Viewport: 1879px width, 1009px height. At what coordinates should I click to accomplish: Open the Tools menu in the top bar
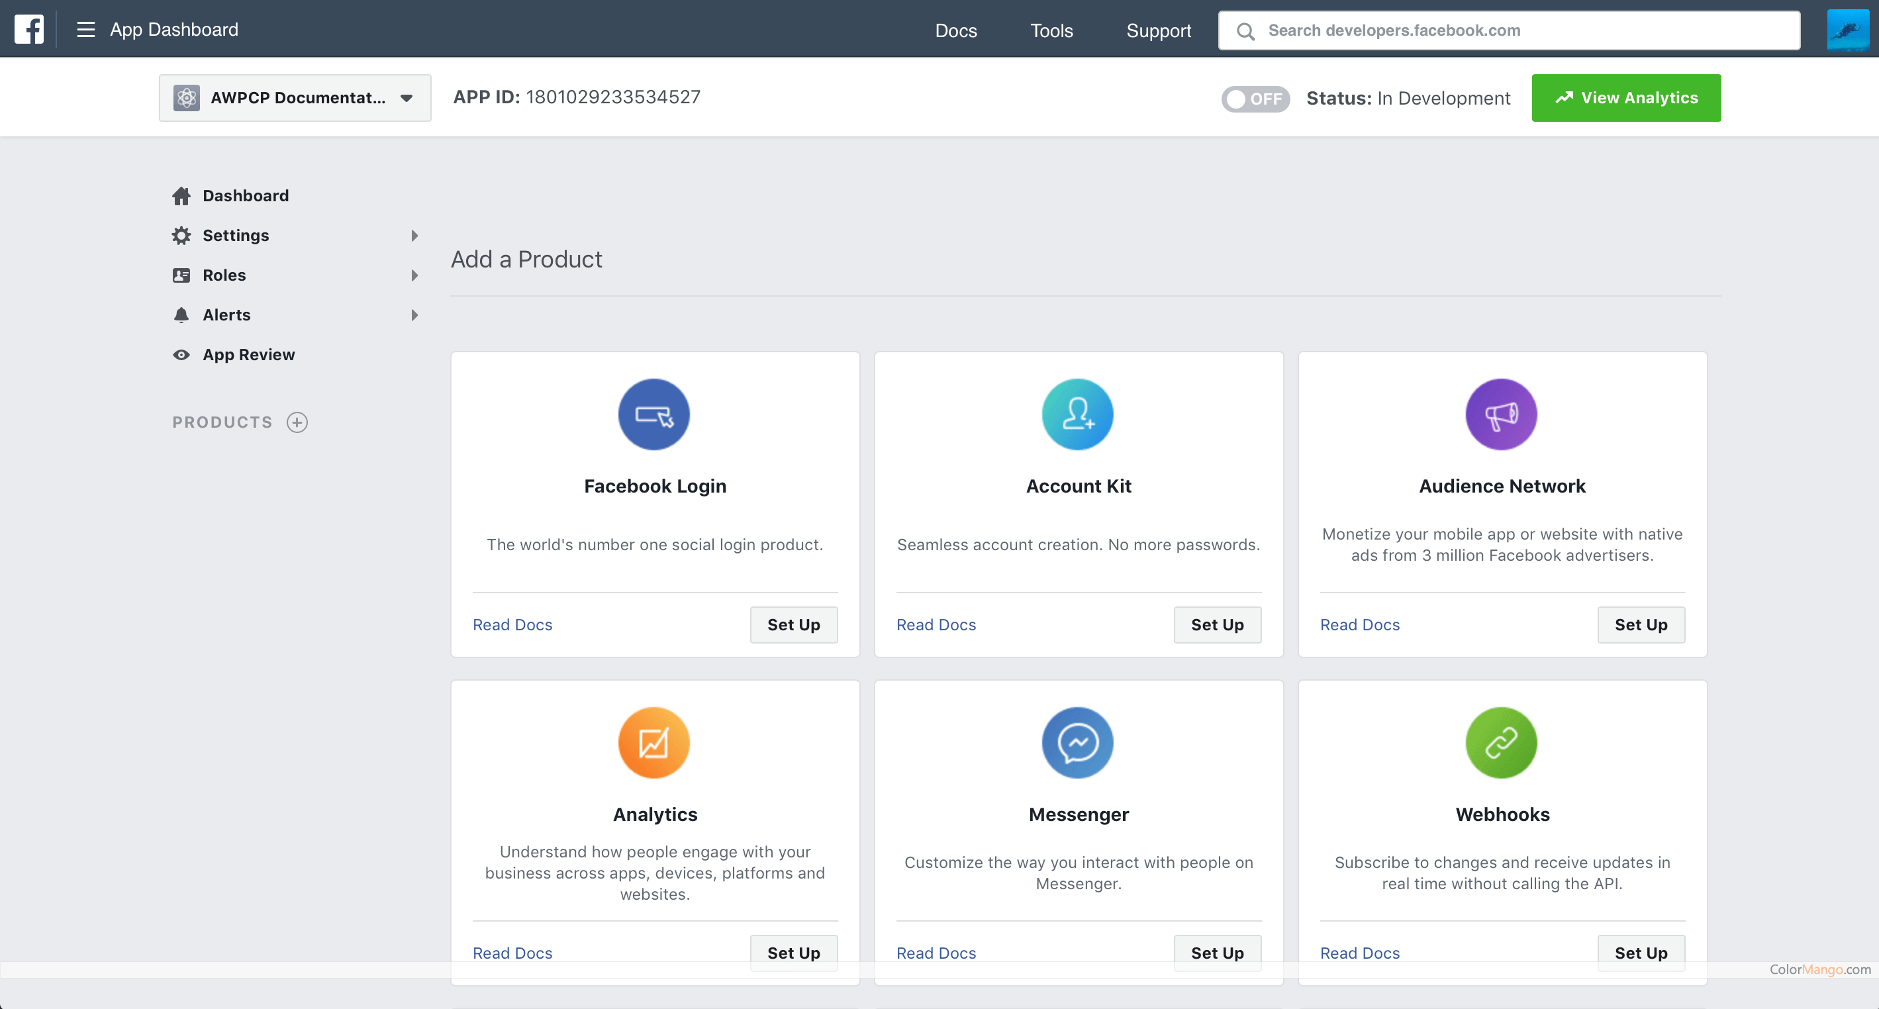[1051, 30]
